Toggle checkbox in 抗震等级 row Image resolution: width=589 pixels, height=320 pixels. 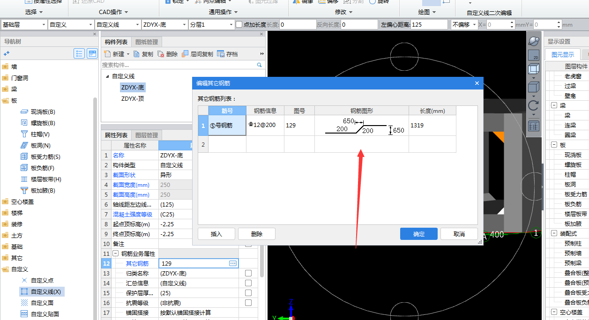pos(248,303)
